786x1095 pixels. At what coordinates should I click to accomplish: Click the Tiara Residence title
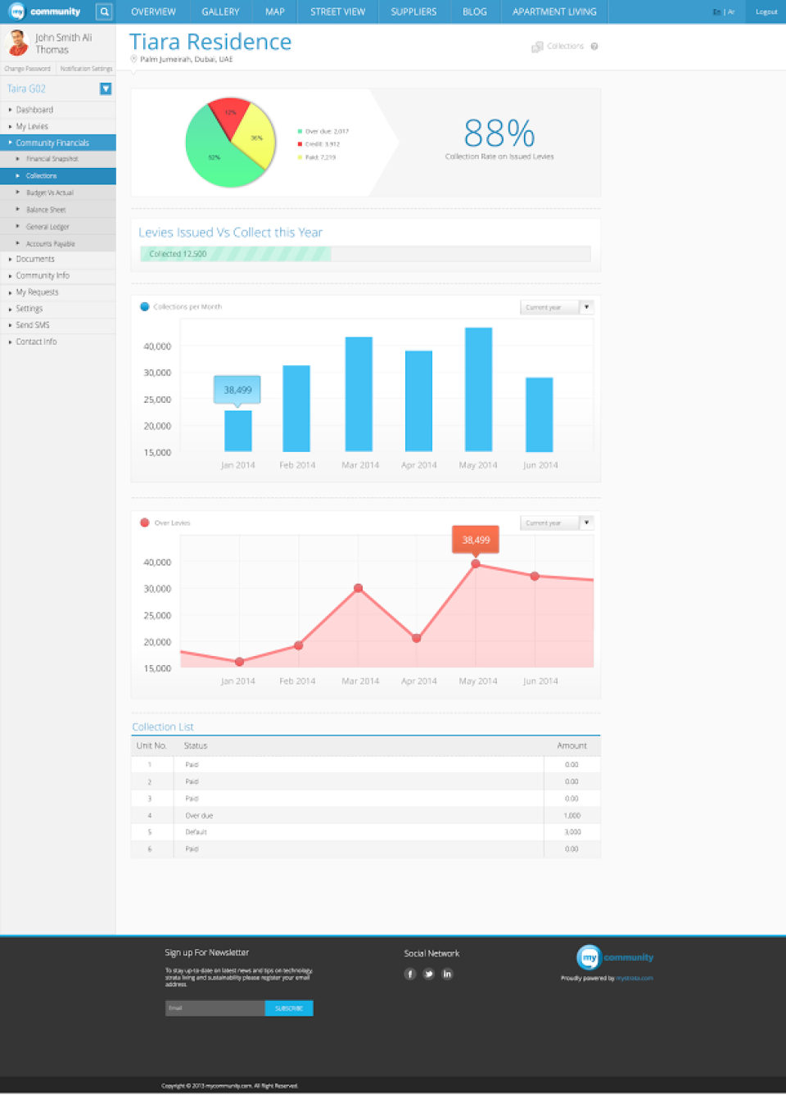point(210,42)
